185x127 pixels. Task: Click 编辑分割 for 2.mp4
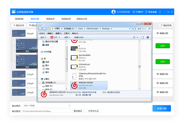(x=162, y=83)
